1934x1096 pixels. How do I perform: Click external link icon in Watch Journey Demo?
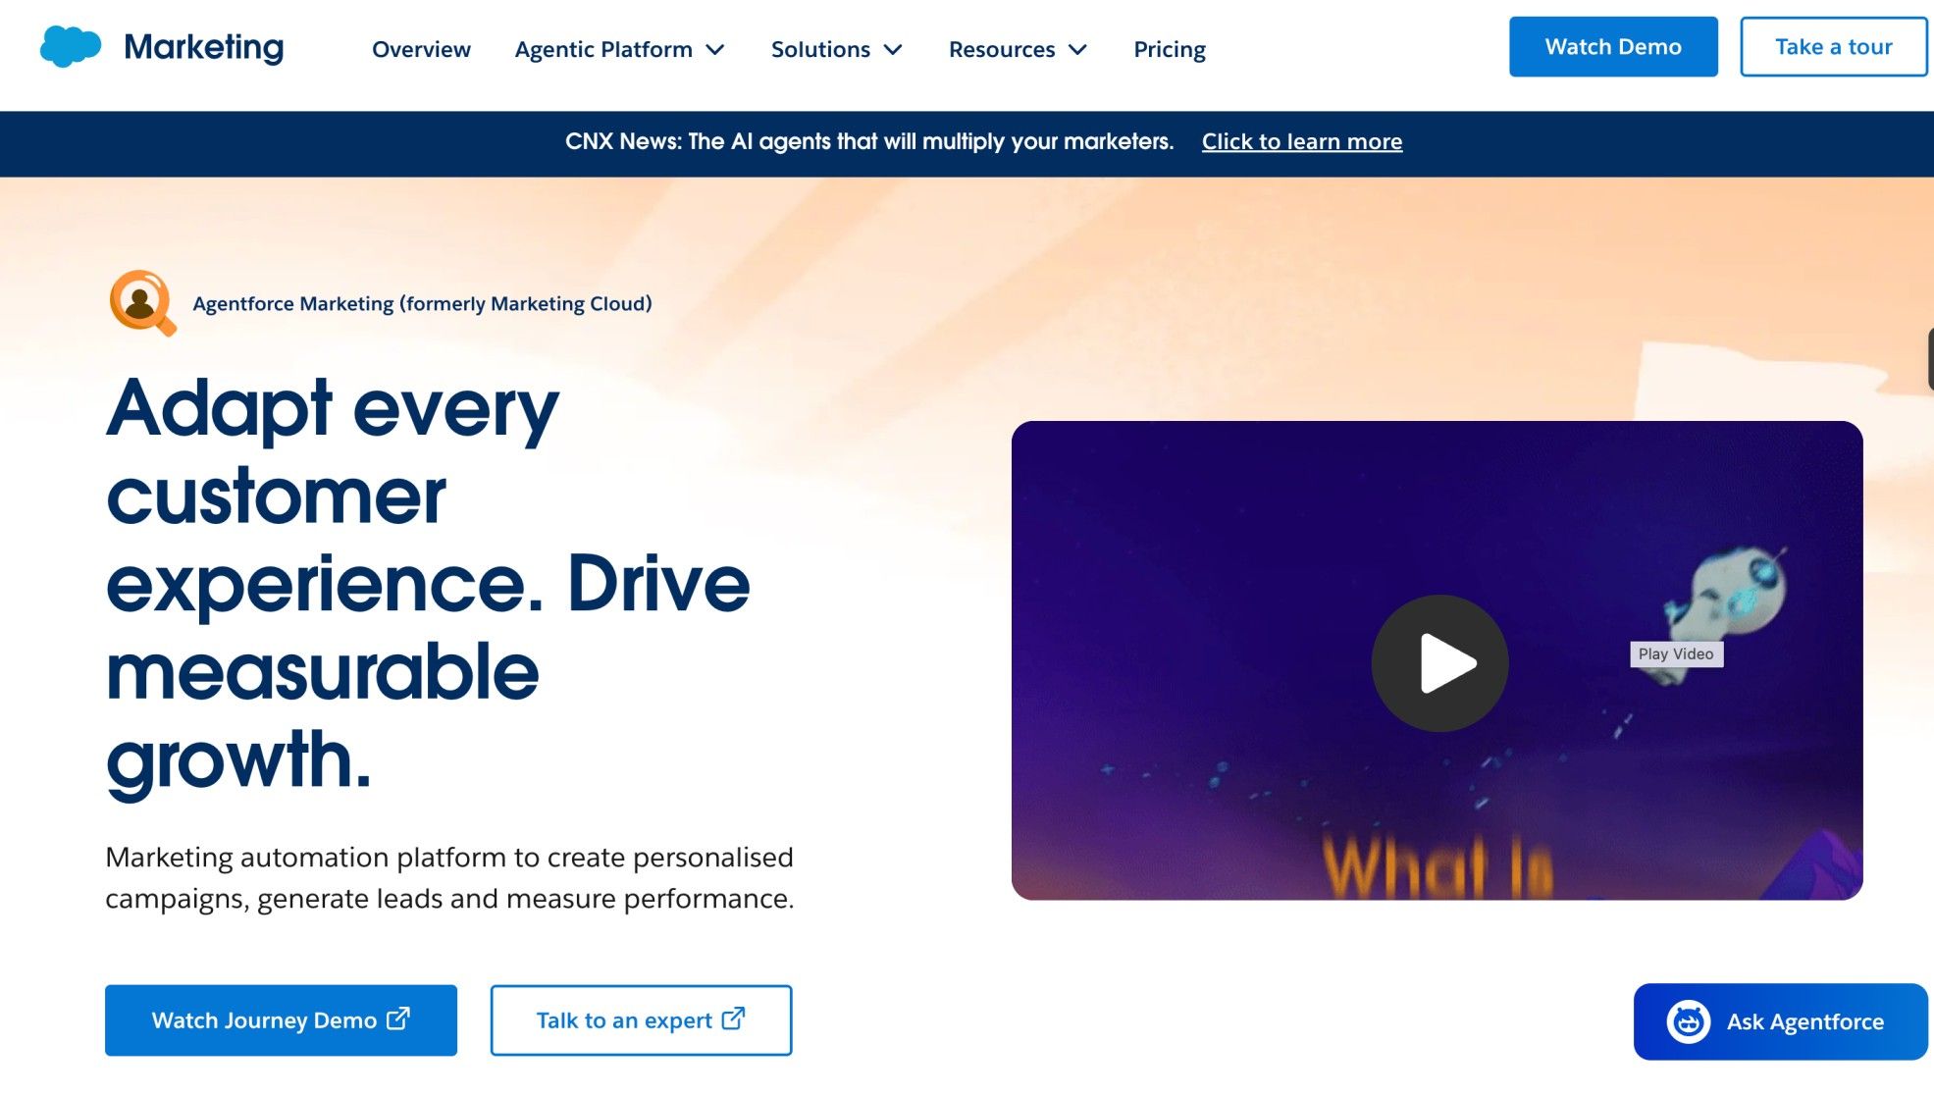pos(398,1018)
